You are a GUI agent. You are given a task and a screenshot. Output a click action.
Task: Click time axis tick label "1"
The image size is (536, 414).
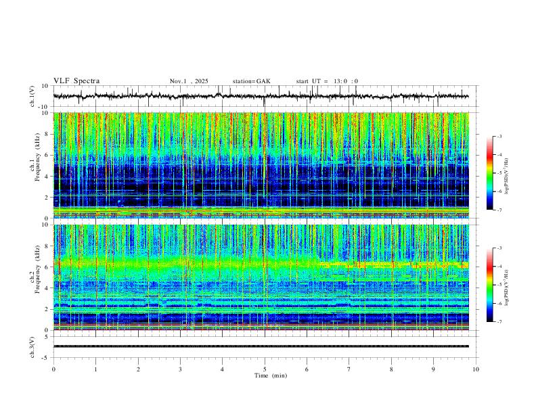click(x=95, y=369)
